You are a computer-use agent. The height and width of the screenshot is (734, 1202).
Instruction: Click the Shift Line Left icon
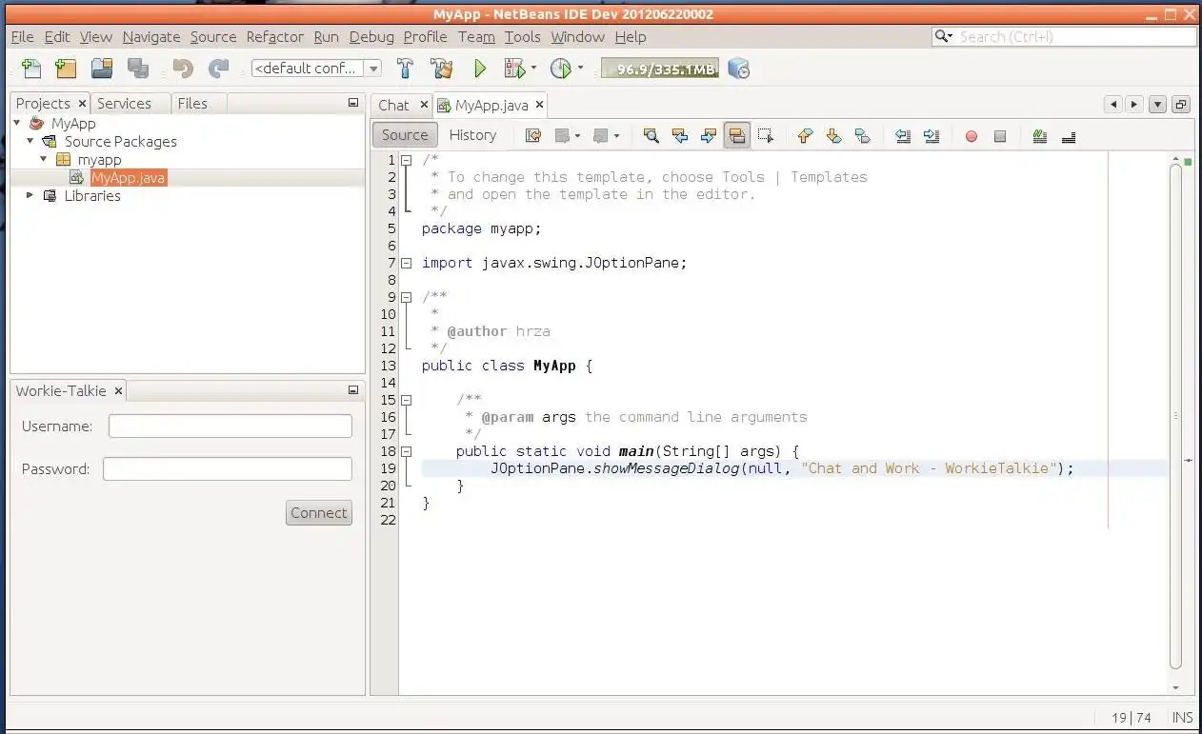point(902,136)
